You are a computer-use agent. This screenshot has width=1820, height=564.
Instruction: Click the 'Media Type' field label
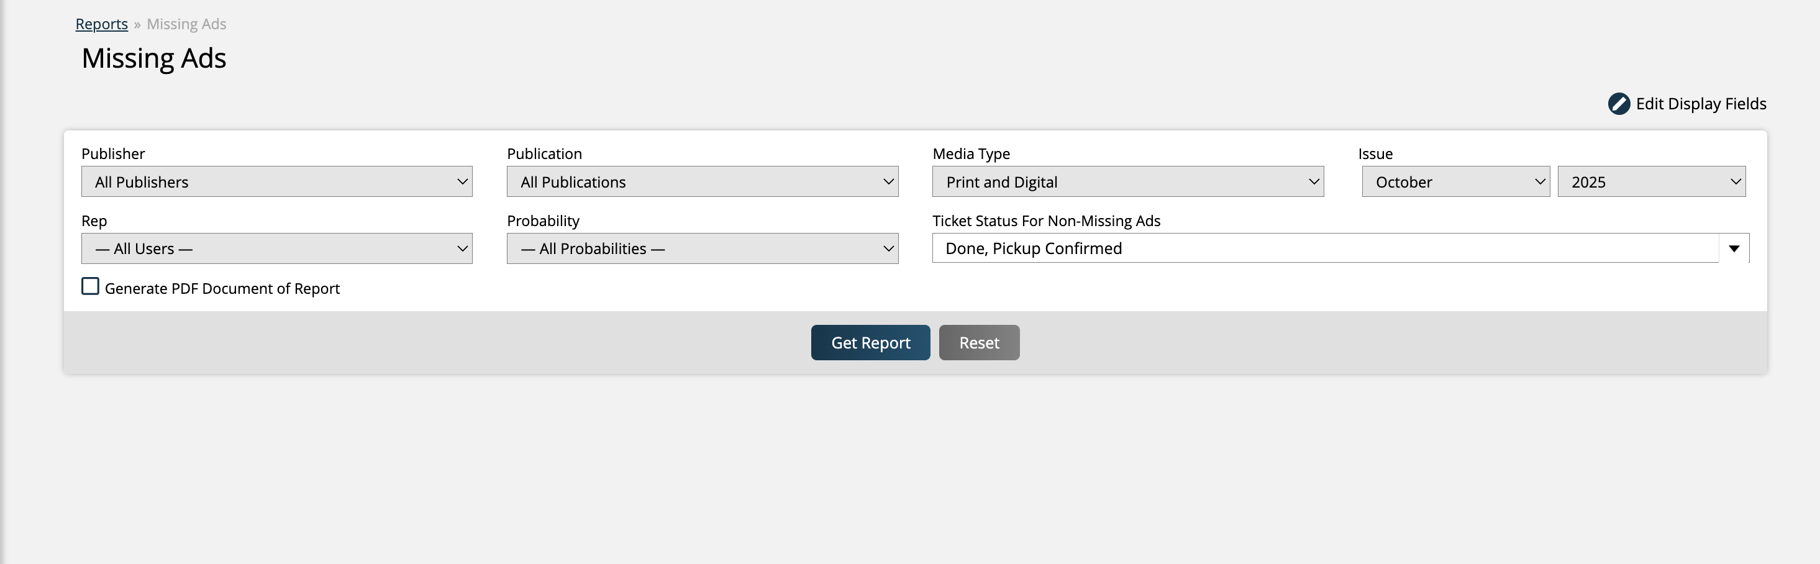[971, 153]
